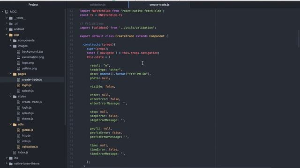Collapse the pages folder chevron
This screenshot has width=300, height=168.
pyautogui.click(x=11, y=74)
